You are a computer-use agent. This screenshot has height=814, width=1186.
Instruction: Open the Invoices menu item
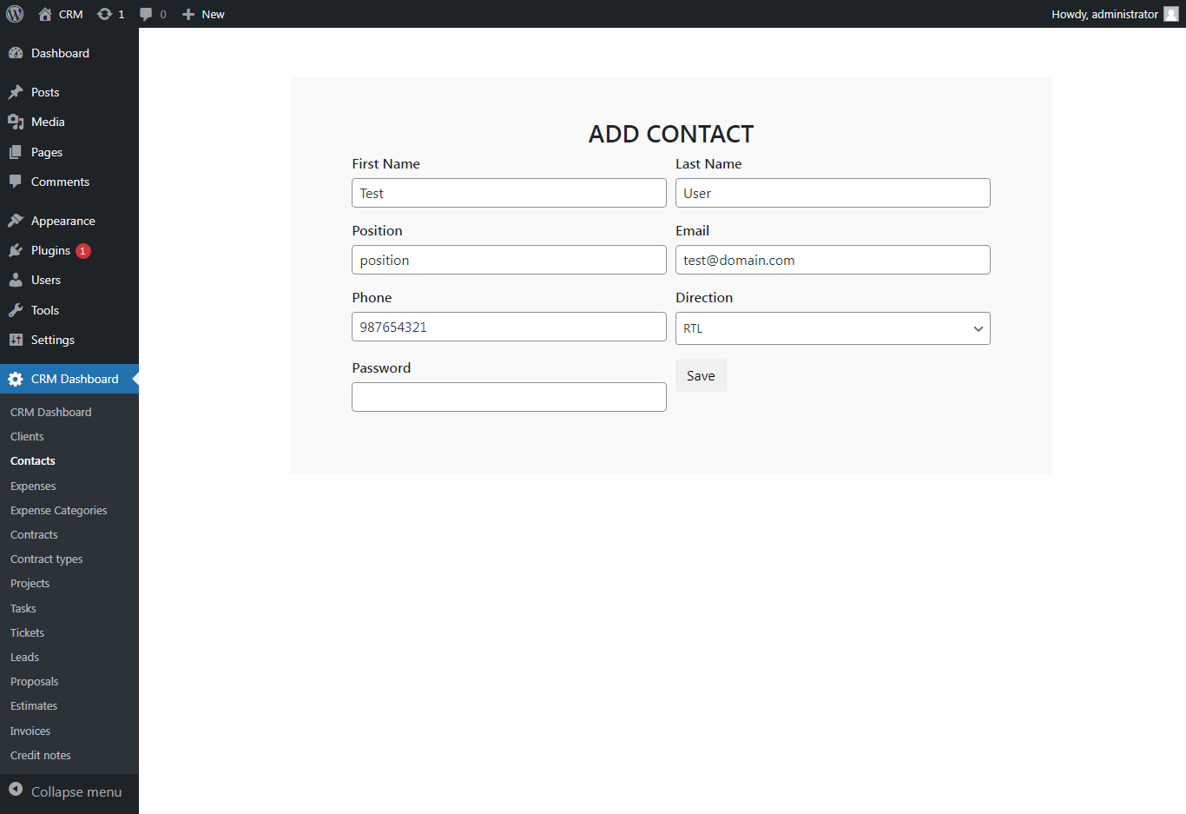pos(30,731)
